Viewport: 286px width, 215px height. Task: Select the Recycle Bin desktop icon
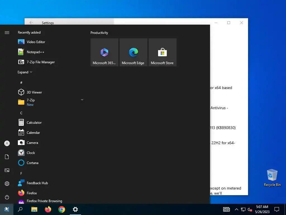[272, 178]
